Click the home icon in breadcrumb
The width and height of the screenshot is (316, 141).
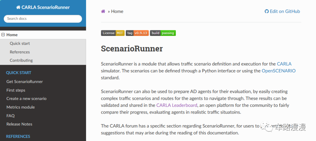pyautogui.click(x=103, y=11)
